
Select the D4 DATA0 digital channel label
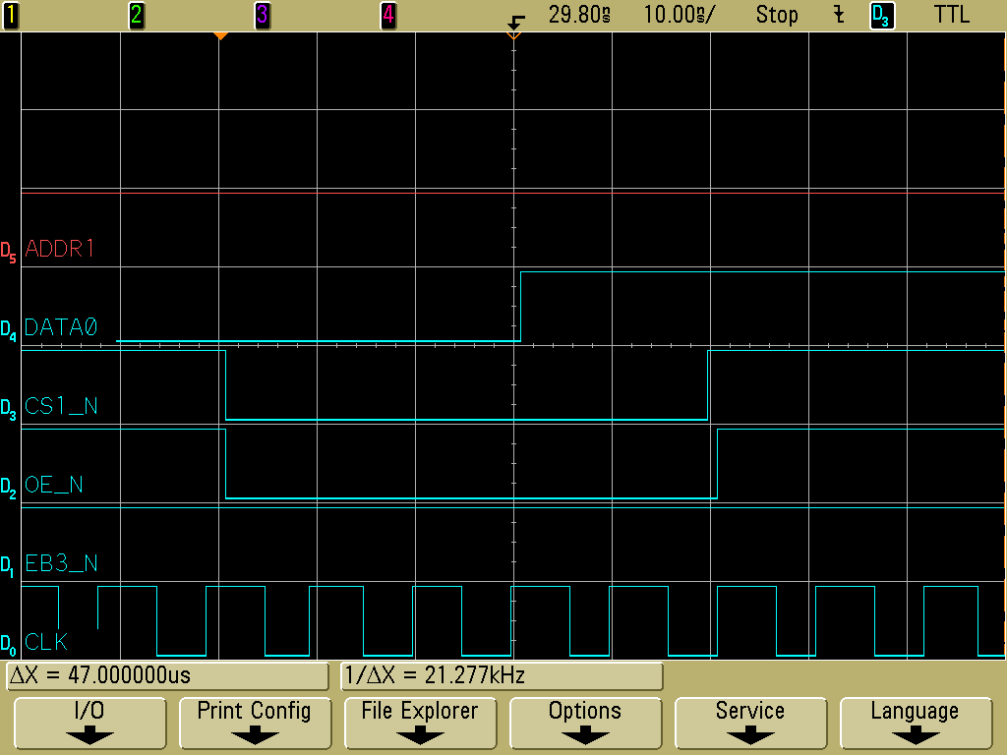click(x=59, y=328)
